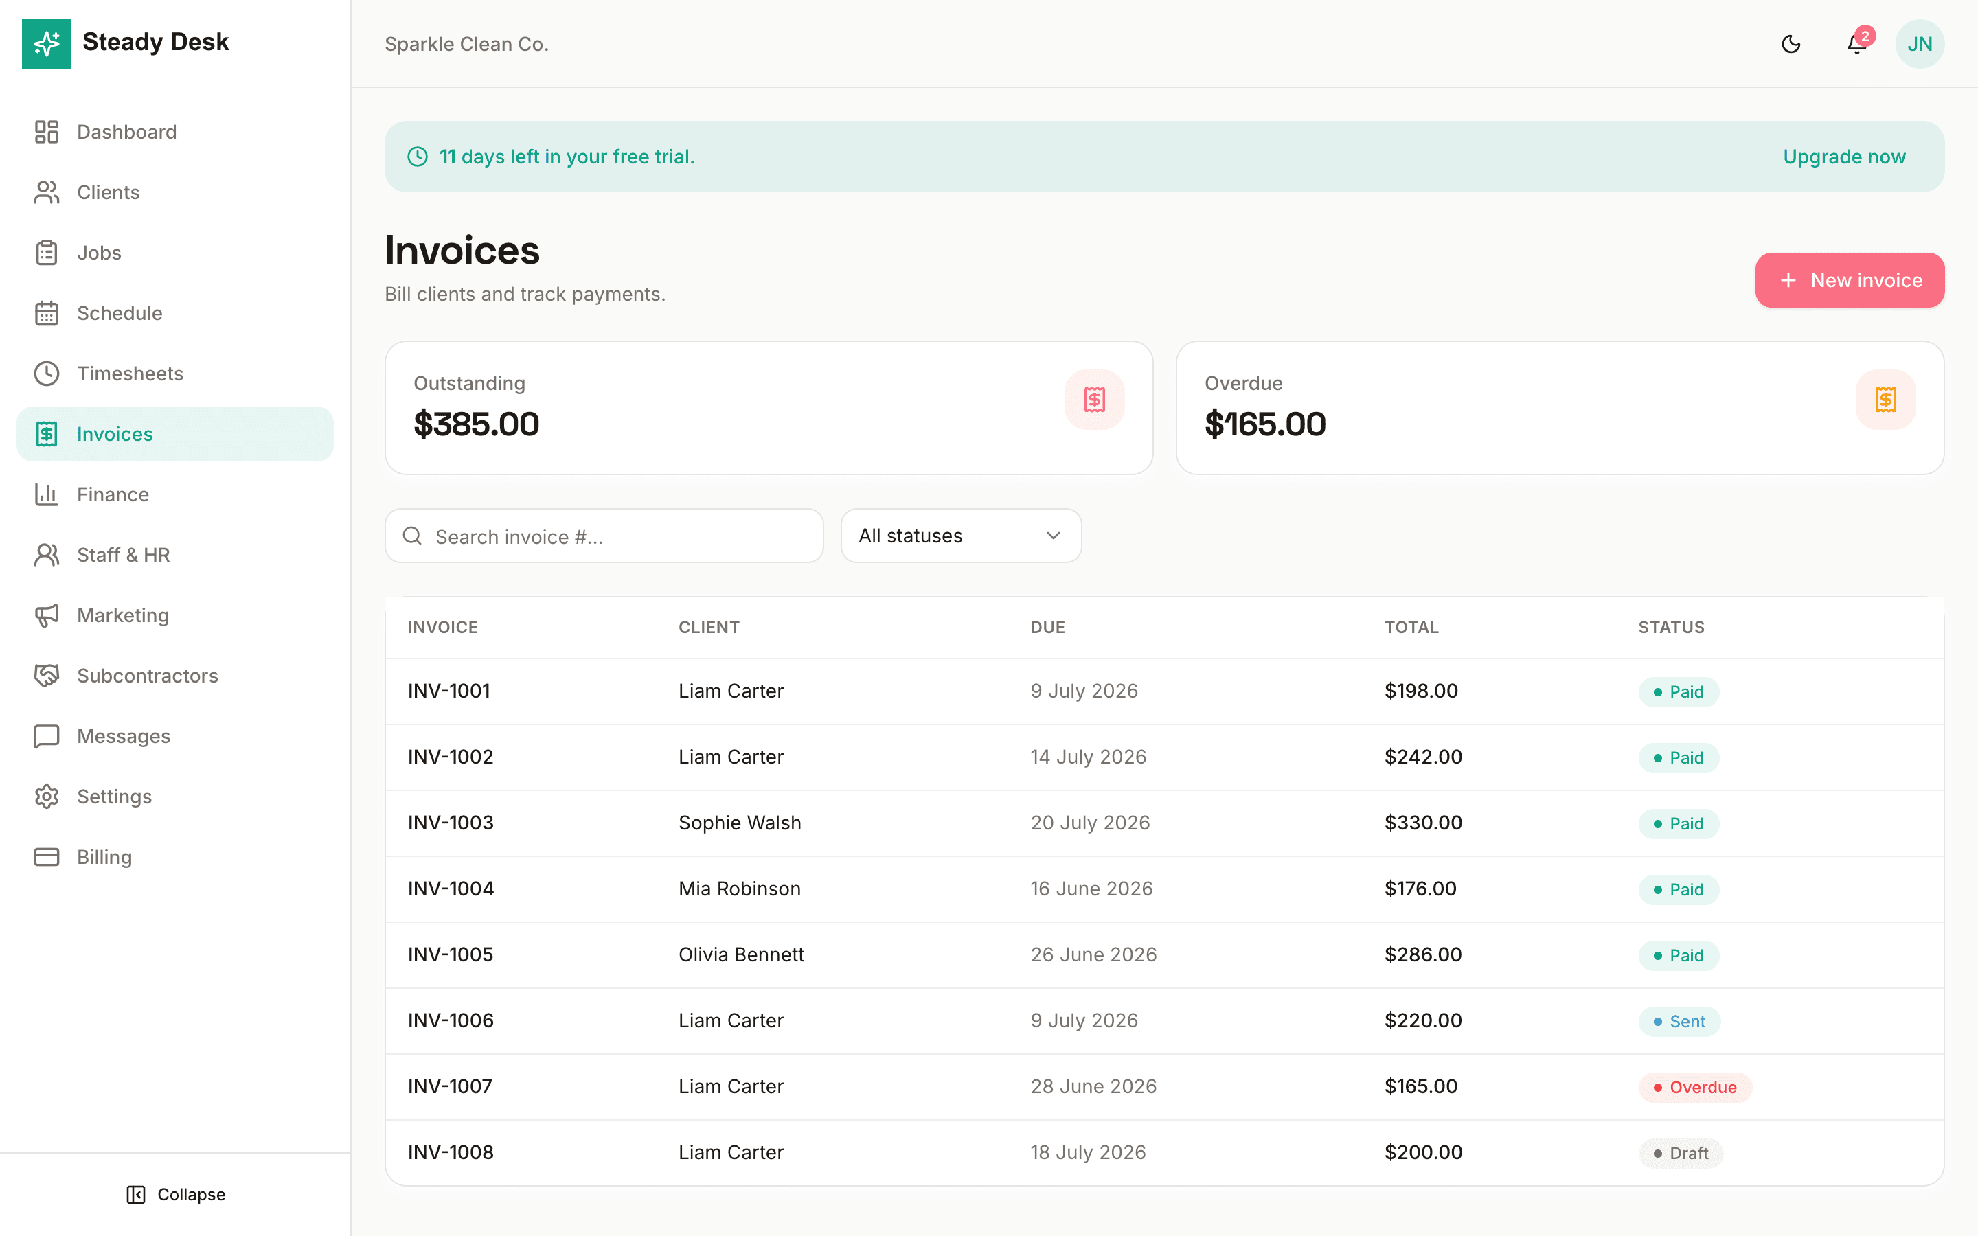Click the Outstanding $385.00 card

click(769, 408)
